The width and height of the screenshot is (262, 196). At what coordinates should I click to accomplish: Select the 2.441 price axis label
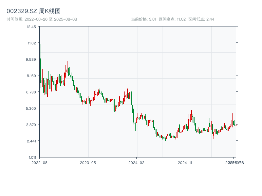coord(31,141)
